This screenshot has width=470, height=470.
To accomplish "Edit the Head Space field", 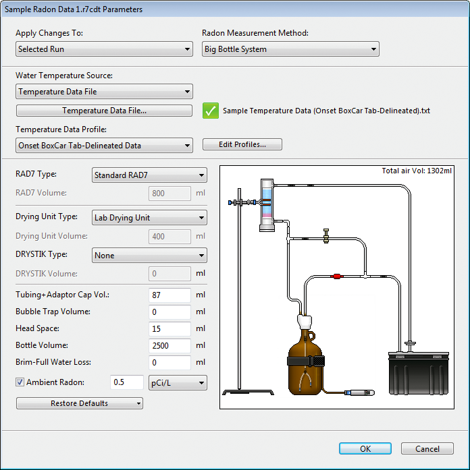I will (169, 329).
